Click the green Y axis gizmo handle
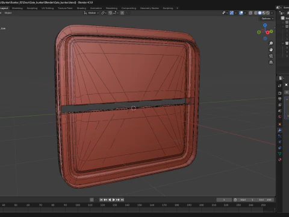This screenshot has height=217, width=289. [272, 31]
